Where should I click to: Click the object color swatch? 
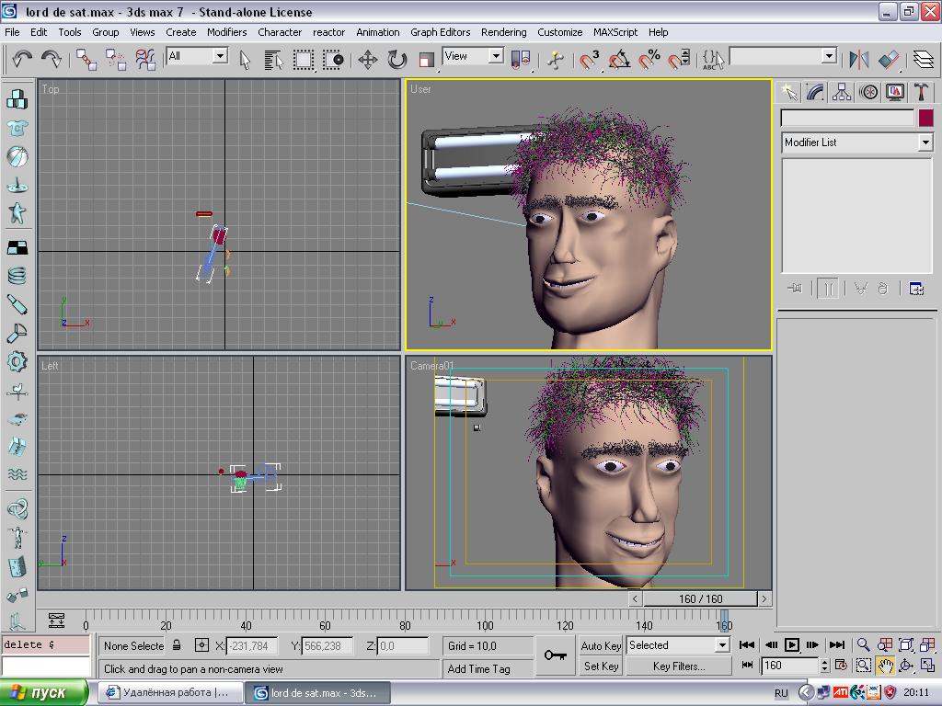pyautogui.click(x=925, y=118)
